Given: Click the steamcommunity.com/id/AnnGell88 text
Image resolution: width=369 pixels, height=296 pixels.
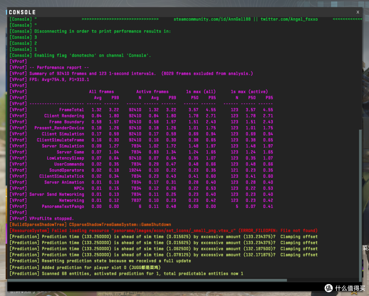Looking at the screenshot, I should pyautogui.click(x=212, y=19).
